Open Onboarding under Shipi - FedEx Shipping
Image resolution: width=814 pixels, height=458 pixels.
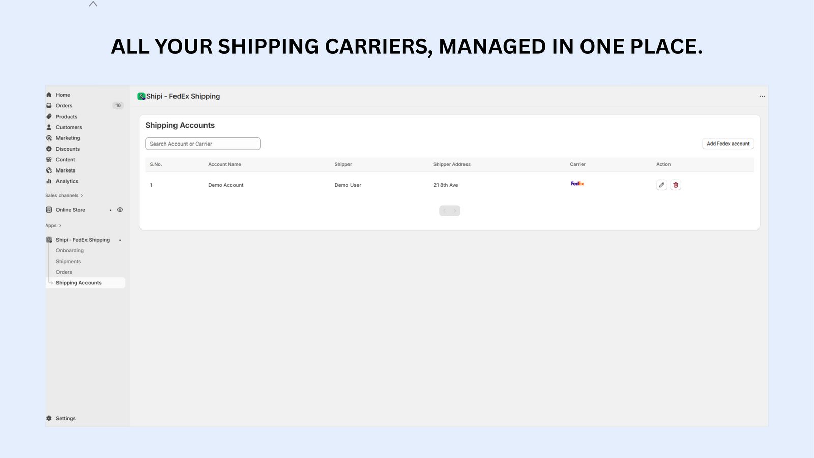pyautogui.click(x=70, y=250)
